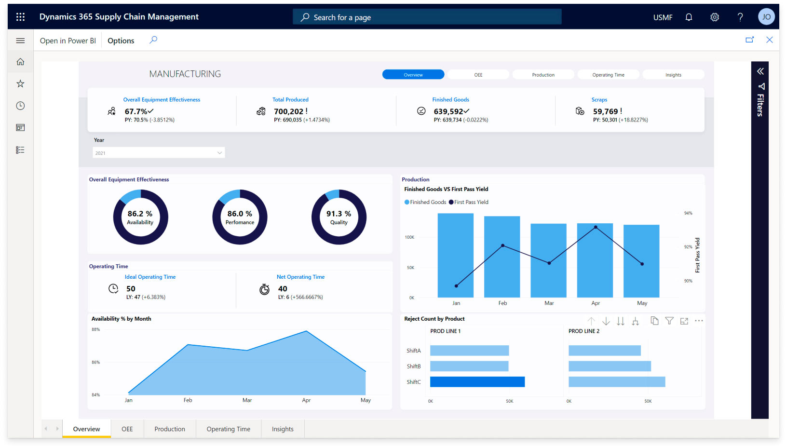The image size is (786, 448).
Task: Click the April peak on the Availability chart
Action: tap(306, 331)
